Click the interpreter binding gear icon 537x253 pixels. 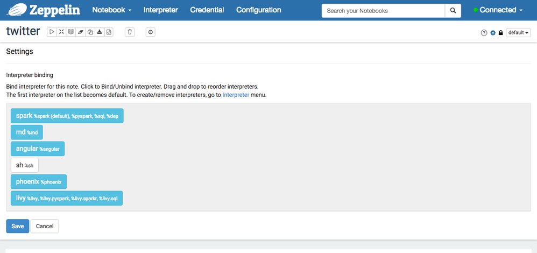(493, 33)
